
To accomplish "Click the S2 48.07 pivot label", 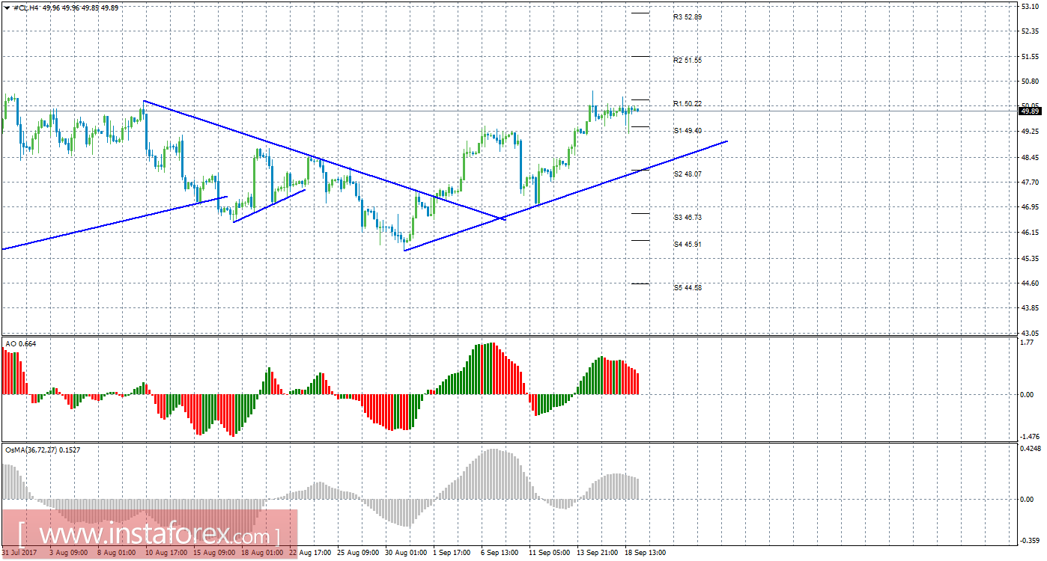I will [x=688, y=174].
